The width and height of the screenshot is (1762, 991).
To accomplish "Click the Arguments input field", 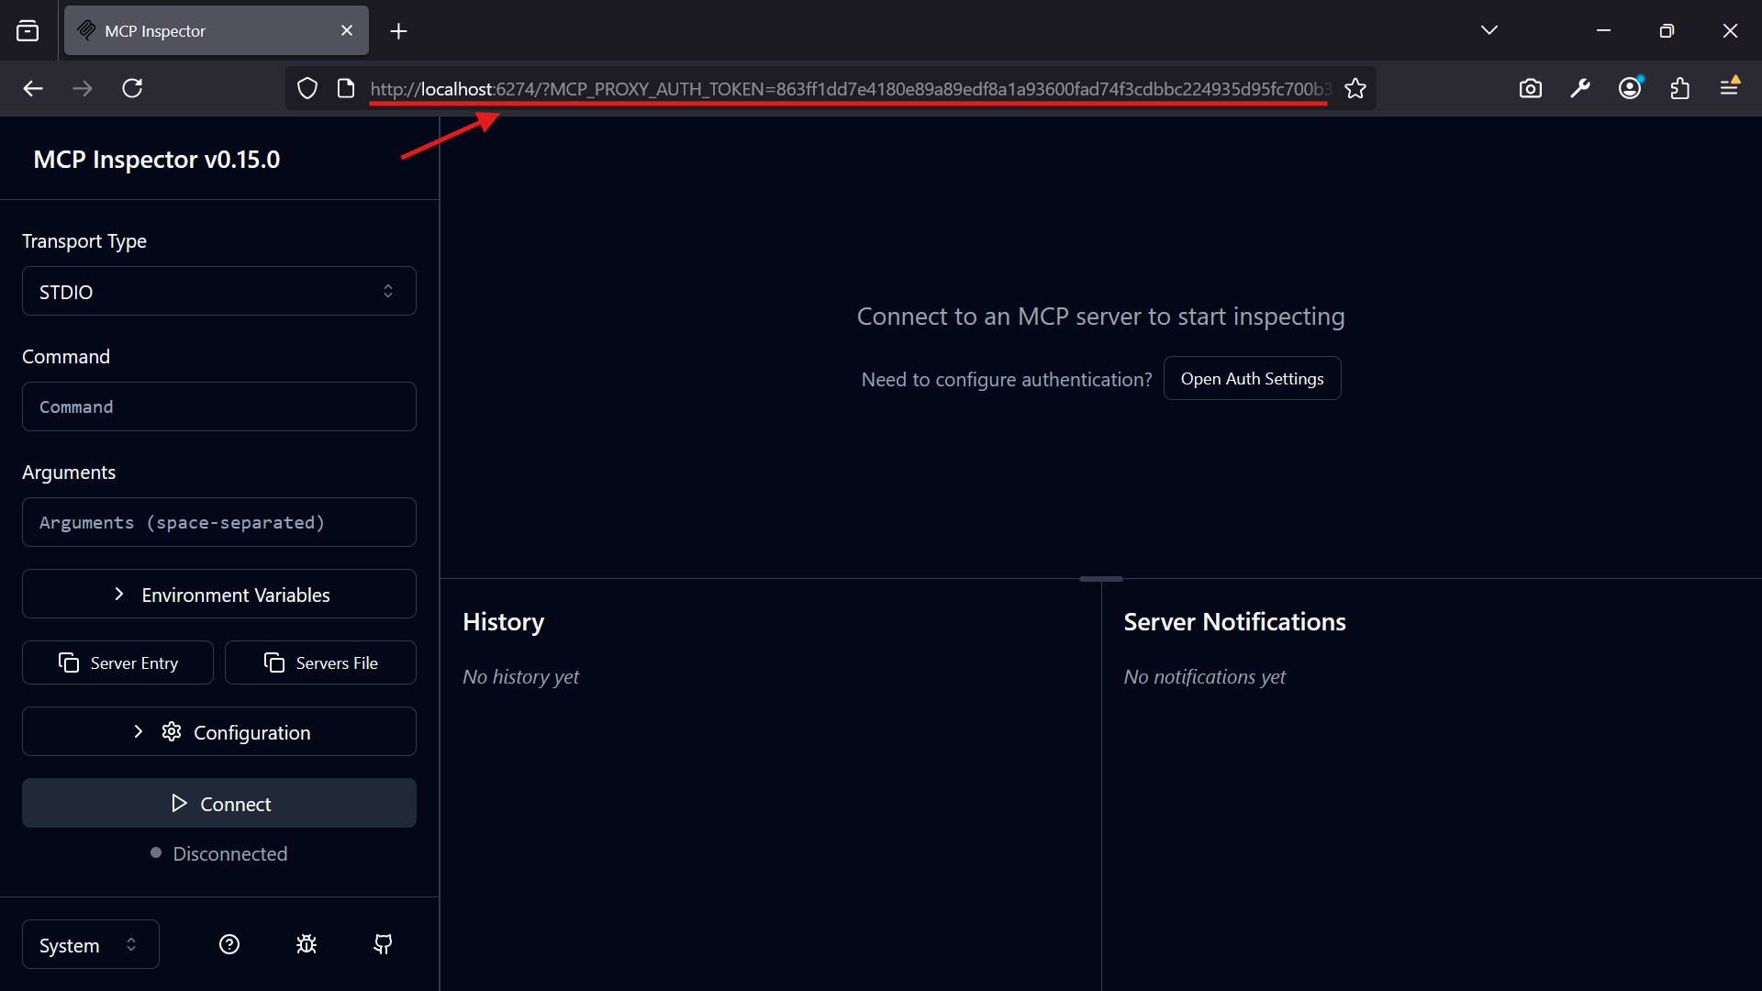I will tap(219, 522).
